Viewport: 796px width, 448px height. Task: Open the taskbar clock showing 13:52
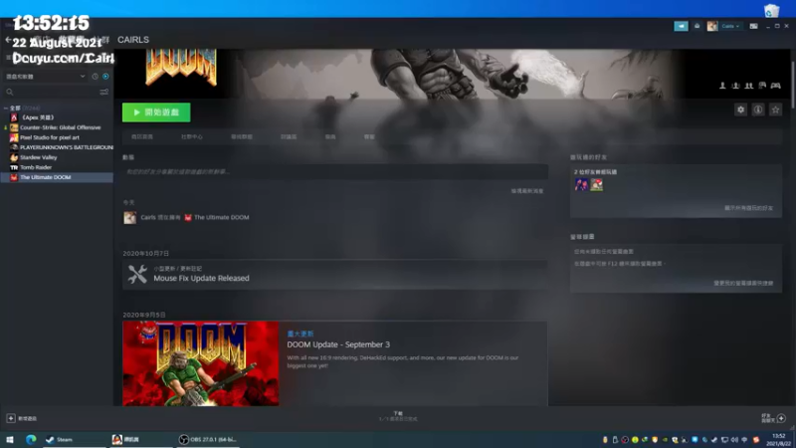coord(778,439)
